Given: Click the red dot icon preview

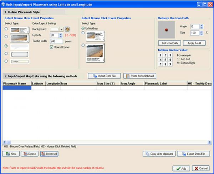Looking at the screenshot, I should [166, 30].
